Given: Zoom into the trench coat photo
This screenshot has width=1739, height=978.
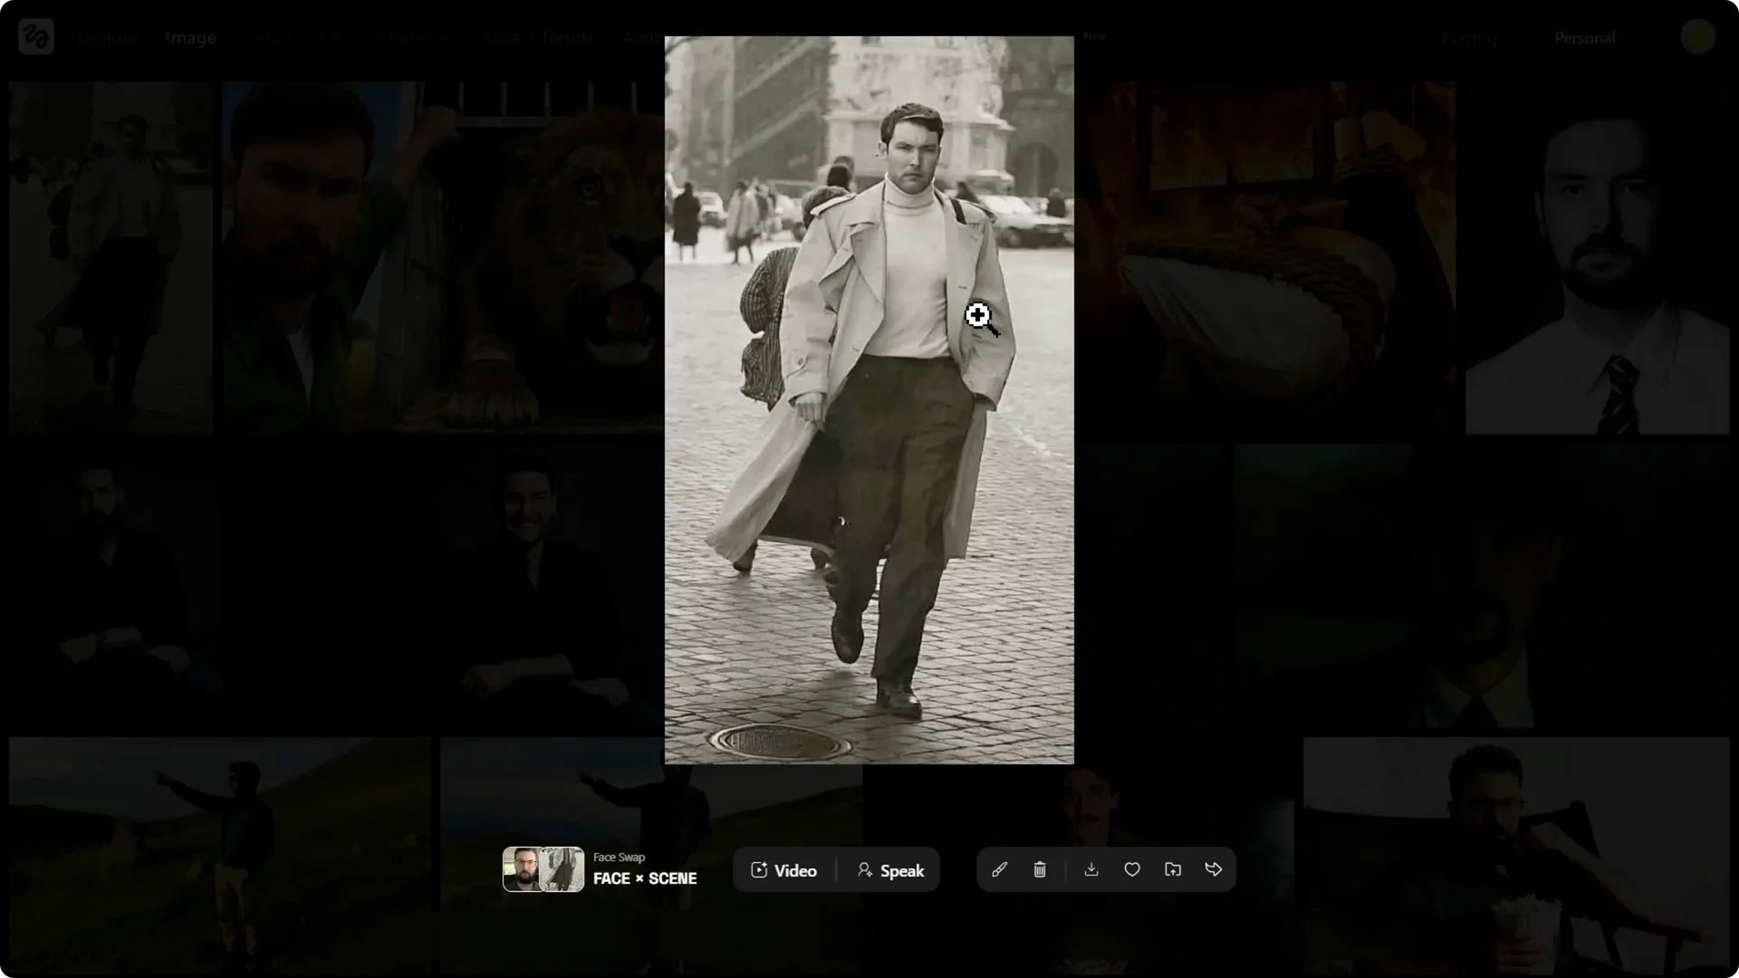Looking at the screenshot, I should point(869,399).
